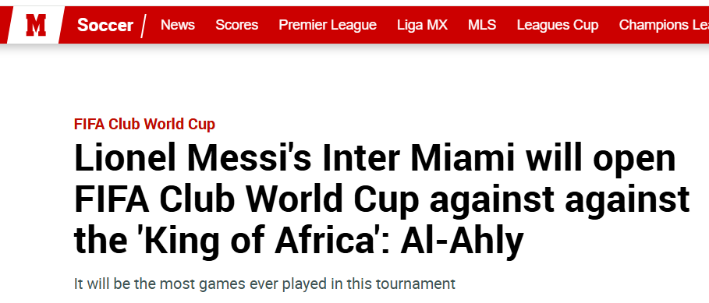Screen dimensions: 709x303
Task: Open the News menu item
Action: point(178,25)
